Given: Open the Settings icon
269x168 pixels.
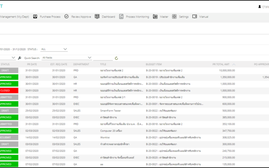Looking at the screenshot, I should [174, 17].
